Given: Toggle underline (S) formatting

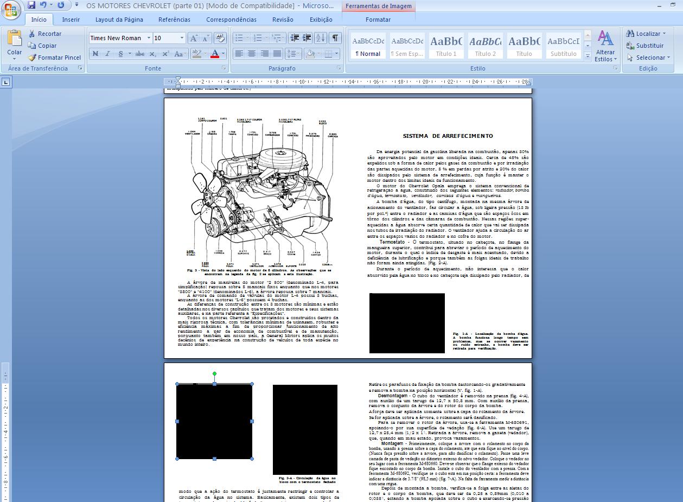Looking at the screenshot, I should pyautogui.click(x=120, y=54).
